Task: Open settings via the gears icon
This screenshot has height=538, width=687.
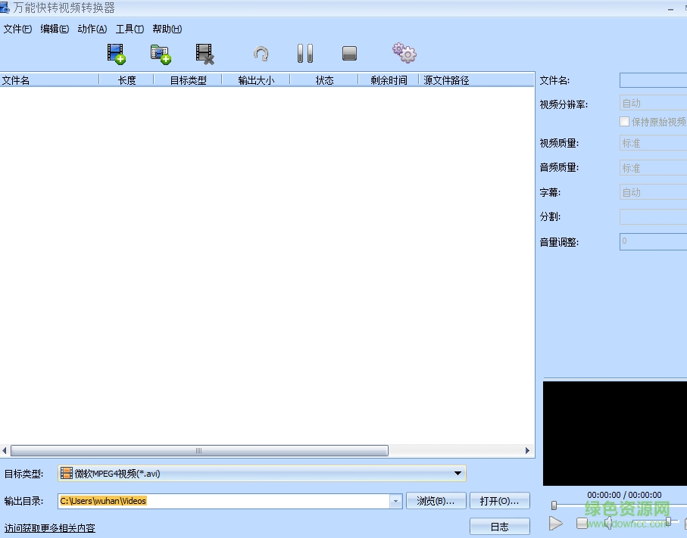Action: tap(404, 52)
